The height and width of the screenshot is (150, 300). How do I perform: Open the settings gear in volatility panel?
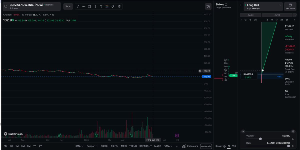click(293, 131)
